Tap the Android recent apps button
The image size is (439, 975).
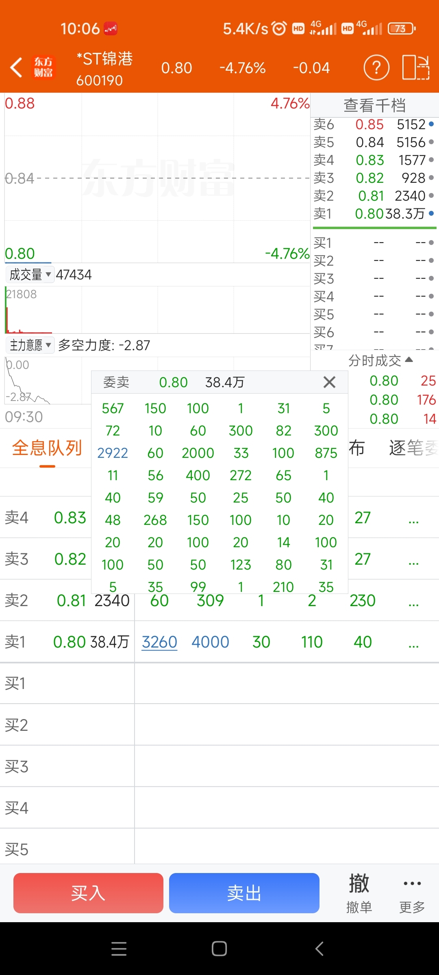(x=119, y=949)
